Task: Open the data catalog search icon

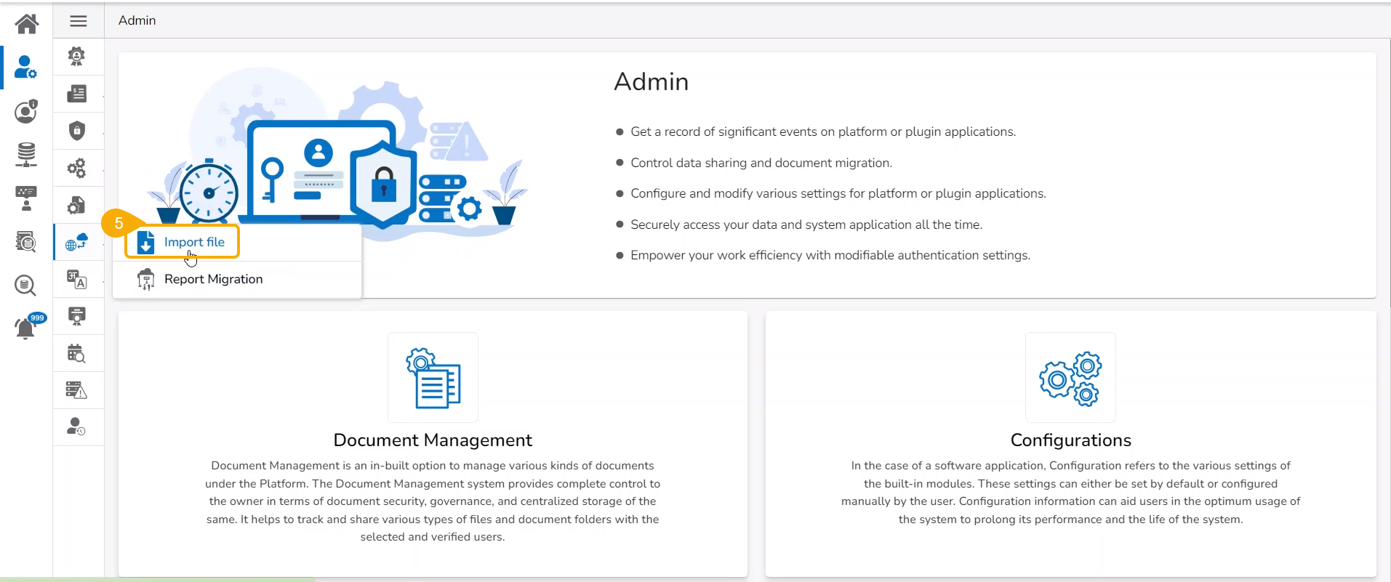Action: (26, 241)
